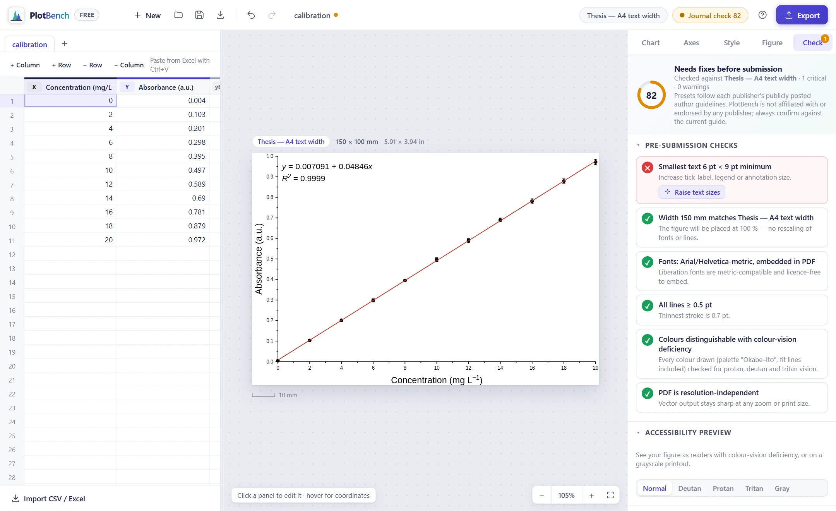Save project with the floppy disk icon
The width and height of the screenshot is (836, 511).
click(x=199, y=15)
